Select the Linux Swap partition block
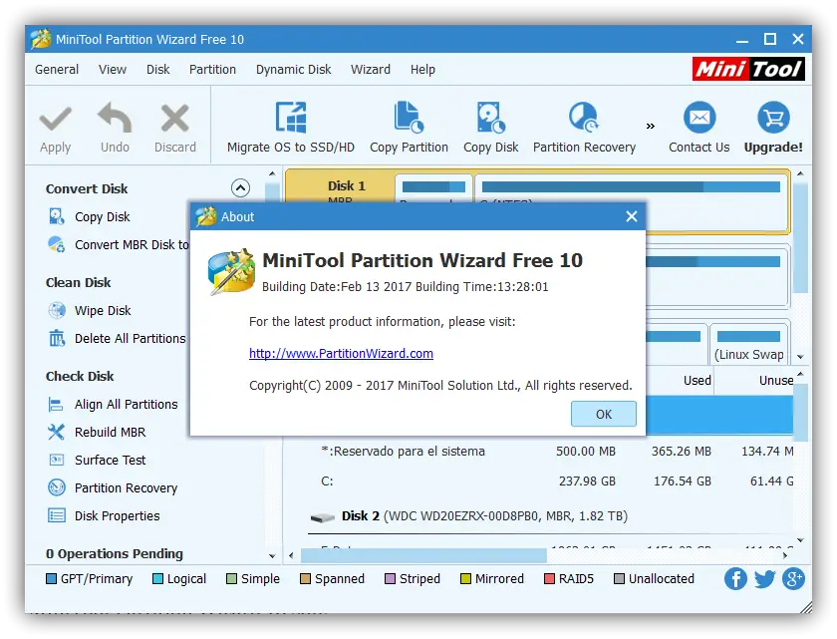The width and height of the screenshot is (837, 639). pyautogui.click(x=749, y=344)
